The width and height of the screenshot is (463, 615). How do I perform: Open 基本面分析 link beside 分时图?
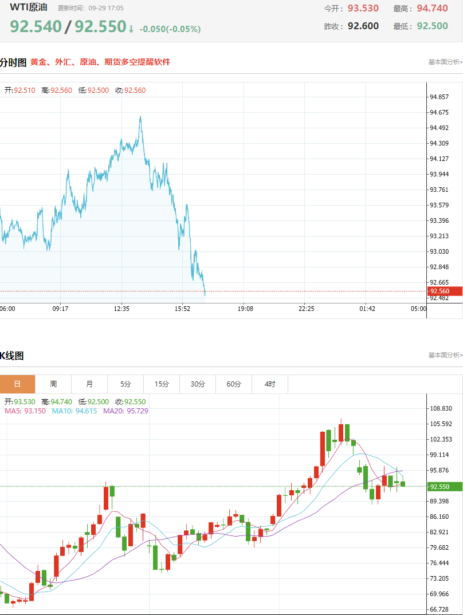[445, 62]
